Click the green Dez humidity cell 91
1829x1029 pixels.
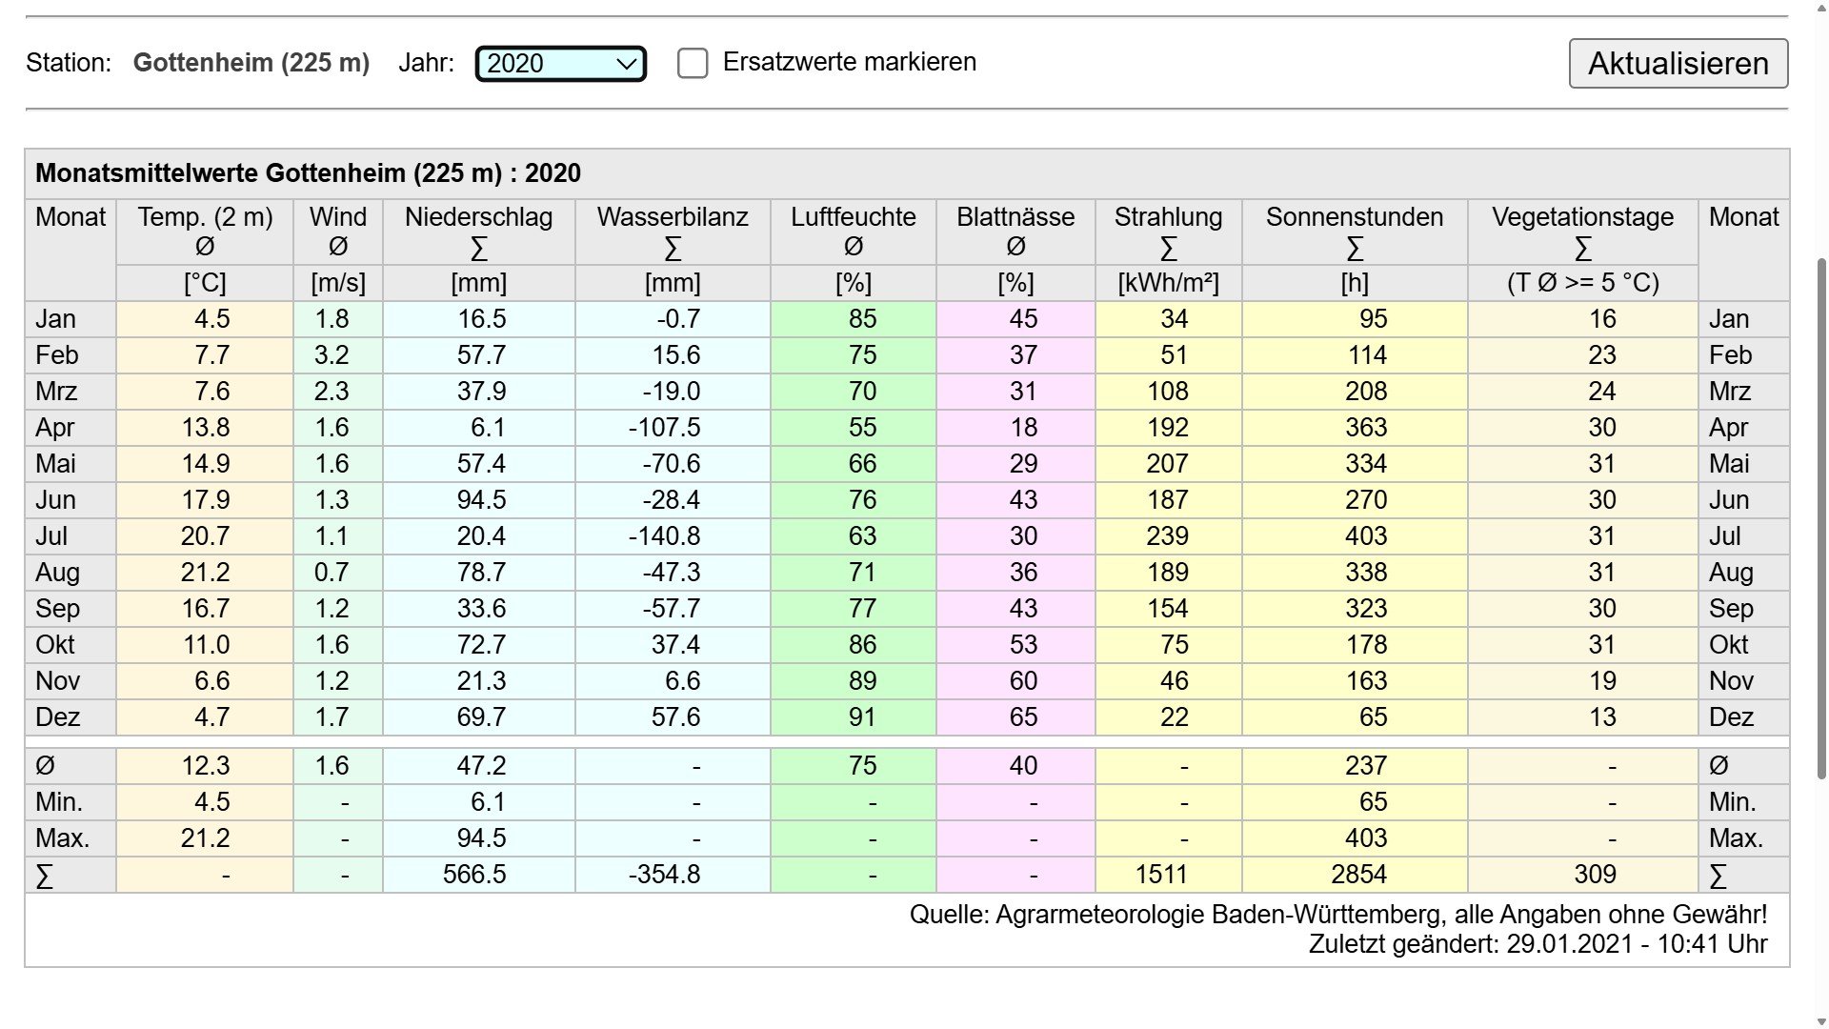click(x=861, y=717)
